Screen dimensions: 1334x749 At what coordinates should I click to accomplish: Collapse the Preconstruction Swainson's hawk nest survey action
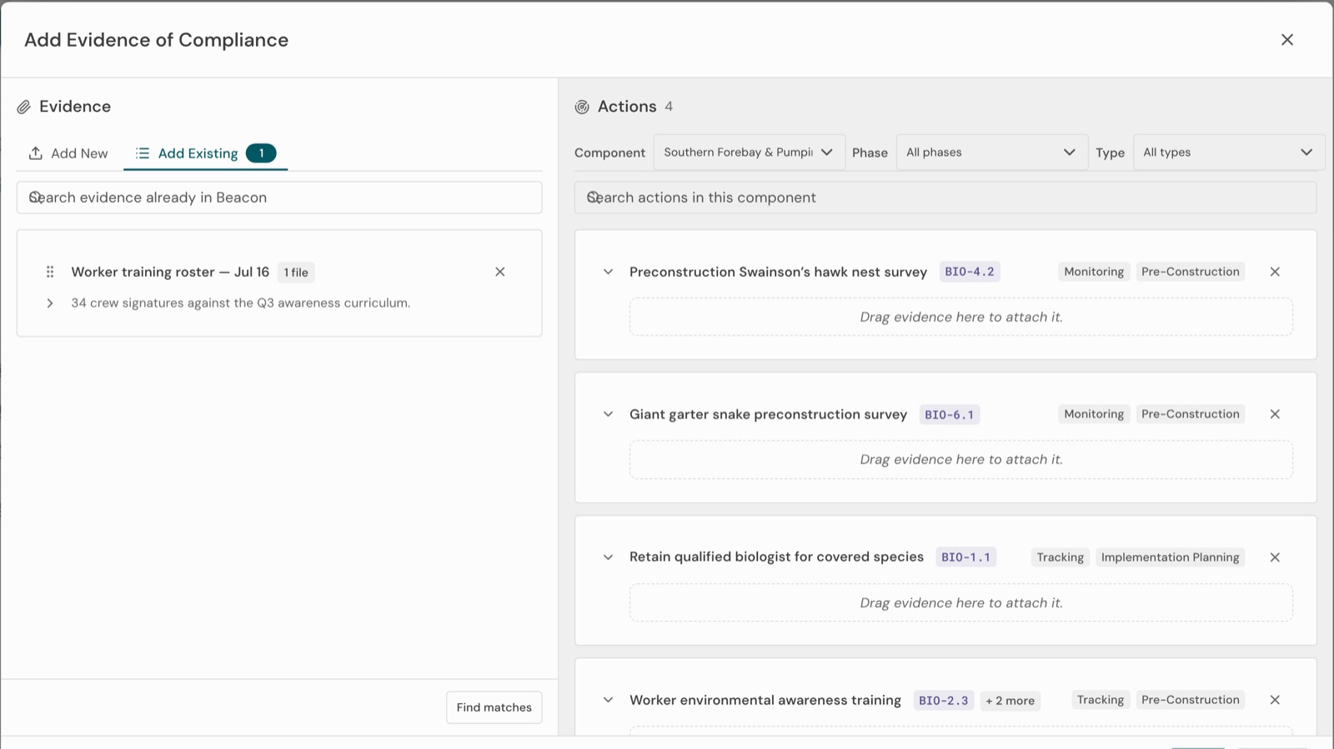(x=608, y=272)
